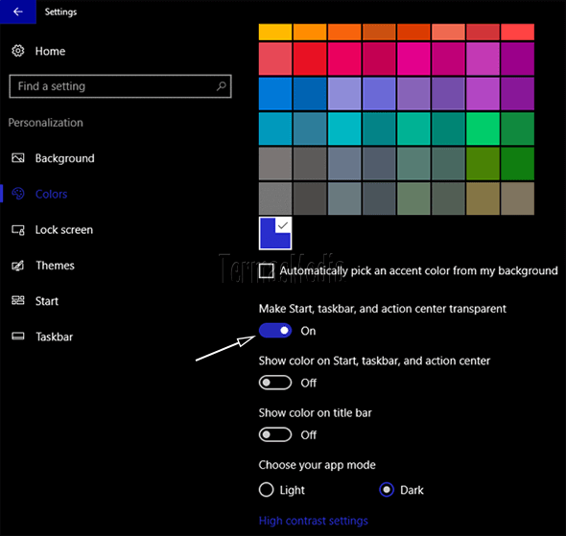This screenshot has height=536, width=566.
Task: Click 'Choose your app mode' label
Action: point(317,465)
